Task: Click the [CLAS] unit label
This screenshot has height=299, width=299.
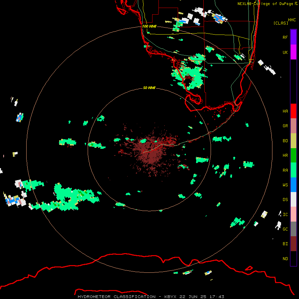Action: pyautogui.click(x=281, y=23)
